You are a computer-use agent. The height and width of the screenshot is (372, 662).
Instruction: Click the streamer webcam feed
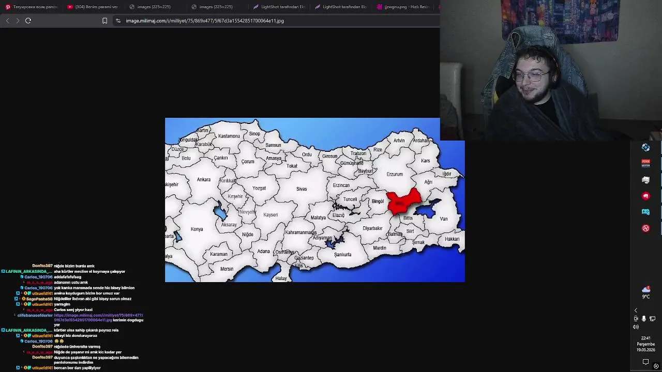[551, 70]
